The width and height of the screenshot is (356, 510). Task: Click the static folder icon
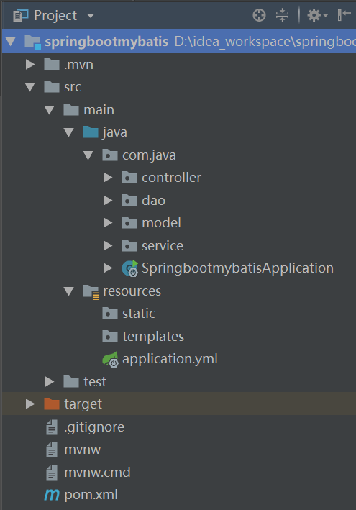(x=110, y=314)
